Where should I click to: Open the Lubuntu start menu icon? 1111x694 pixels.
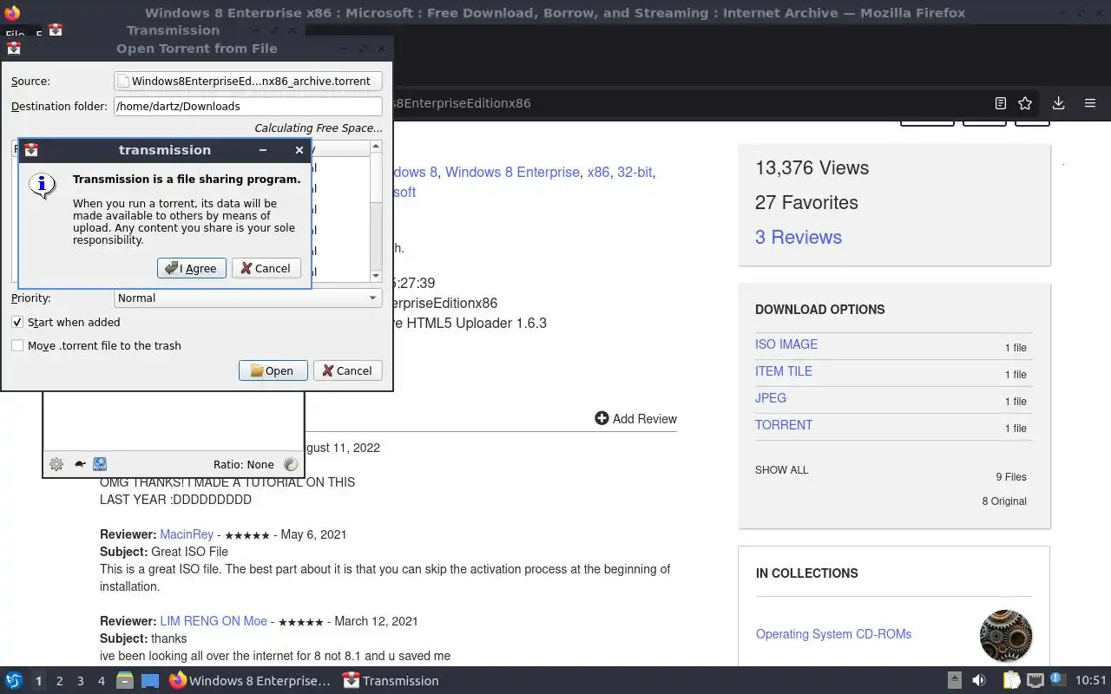tap(14, 681)
